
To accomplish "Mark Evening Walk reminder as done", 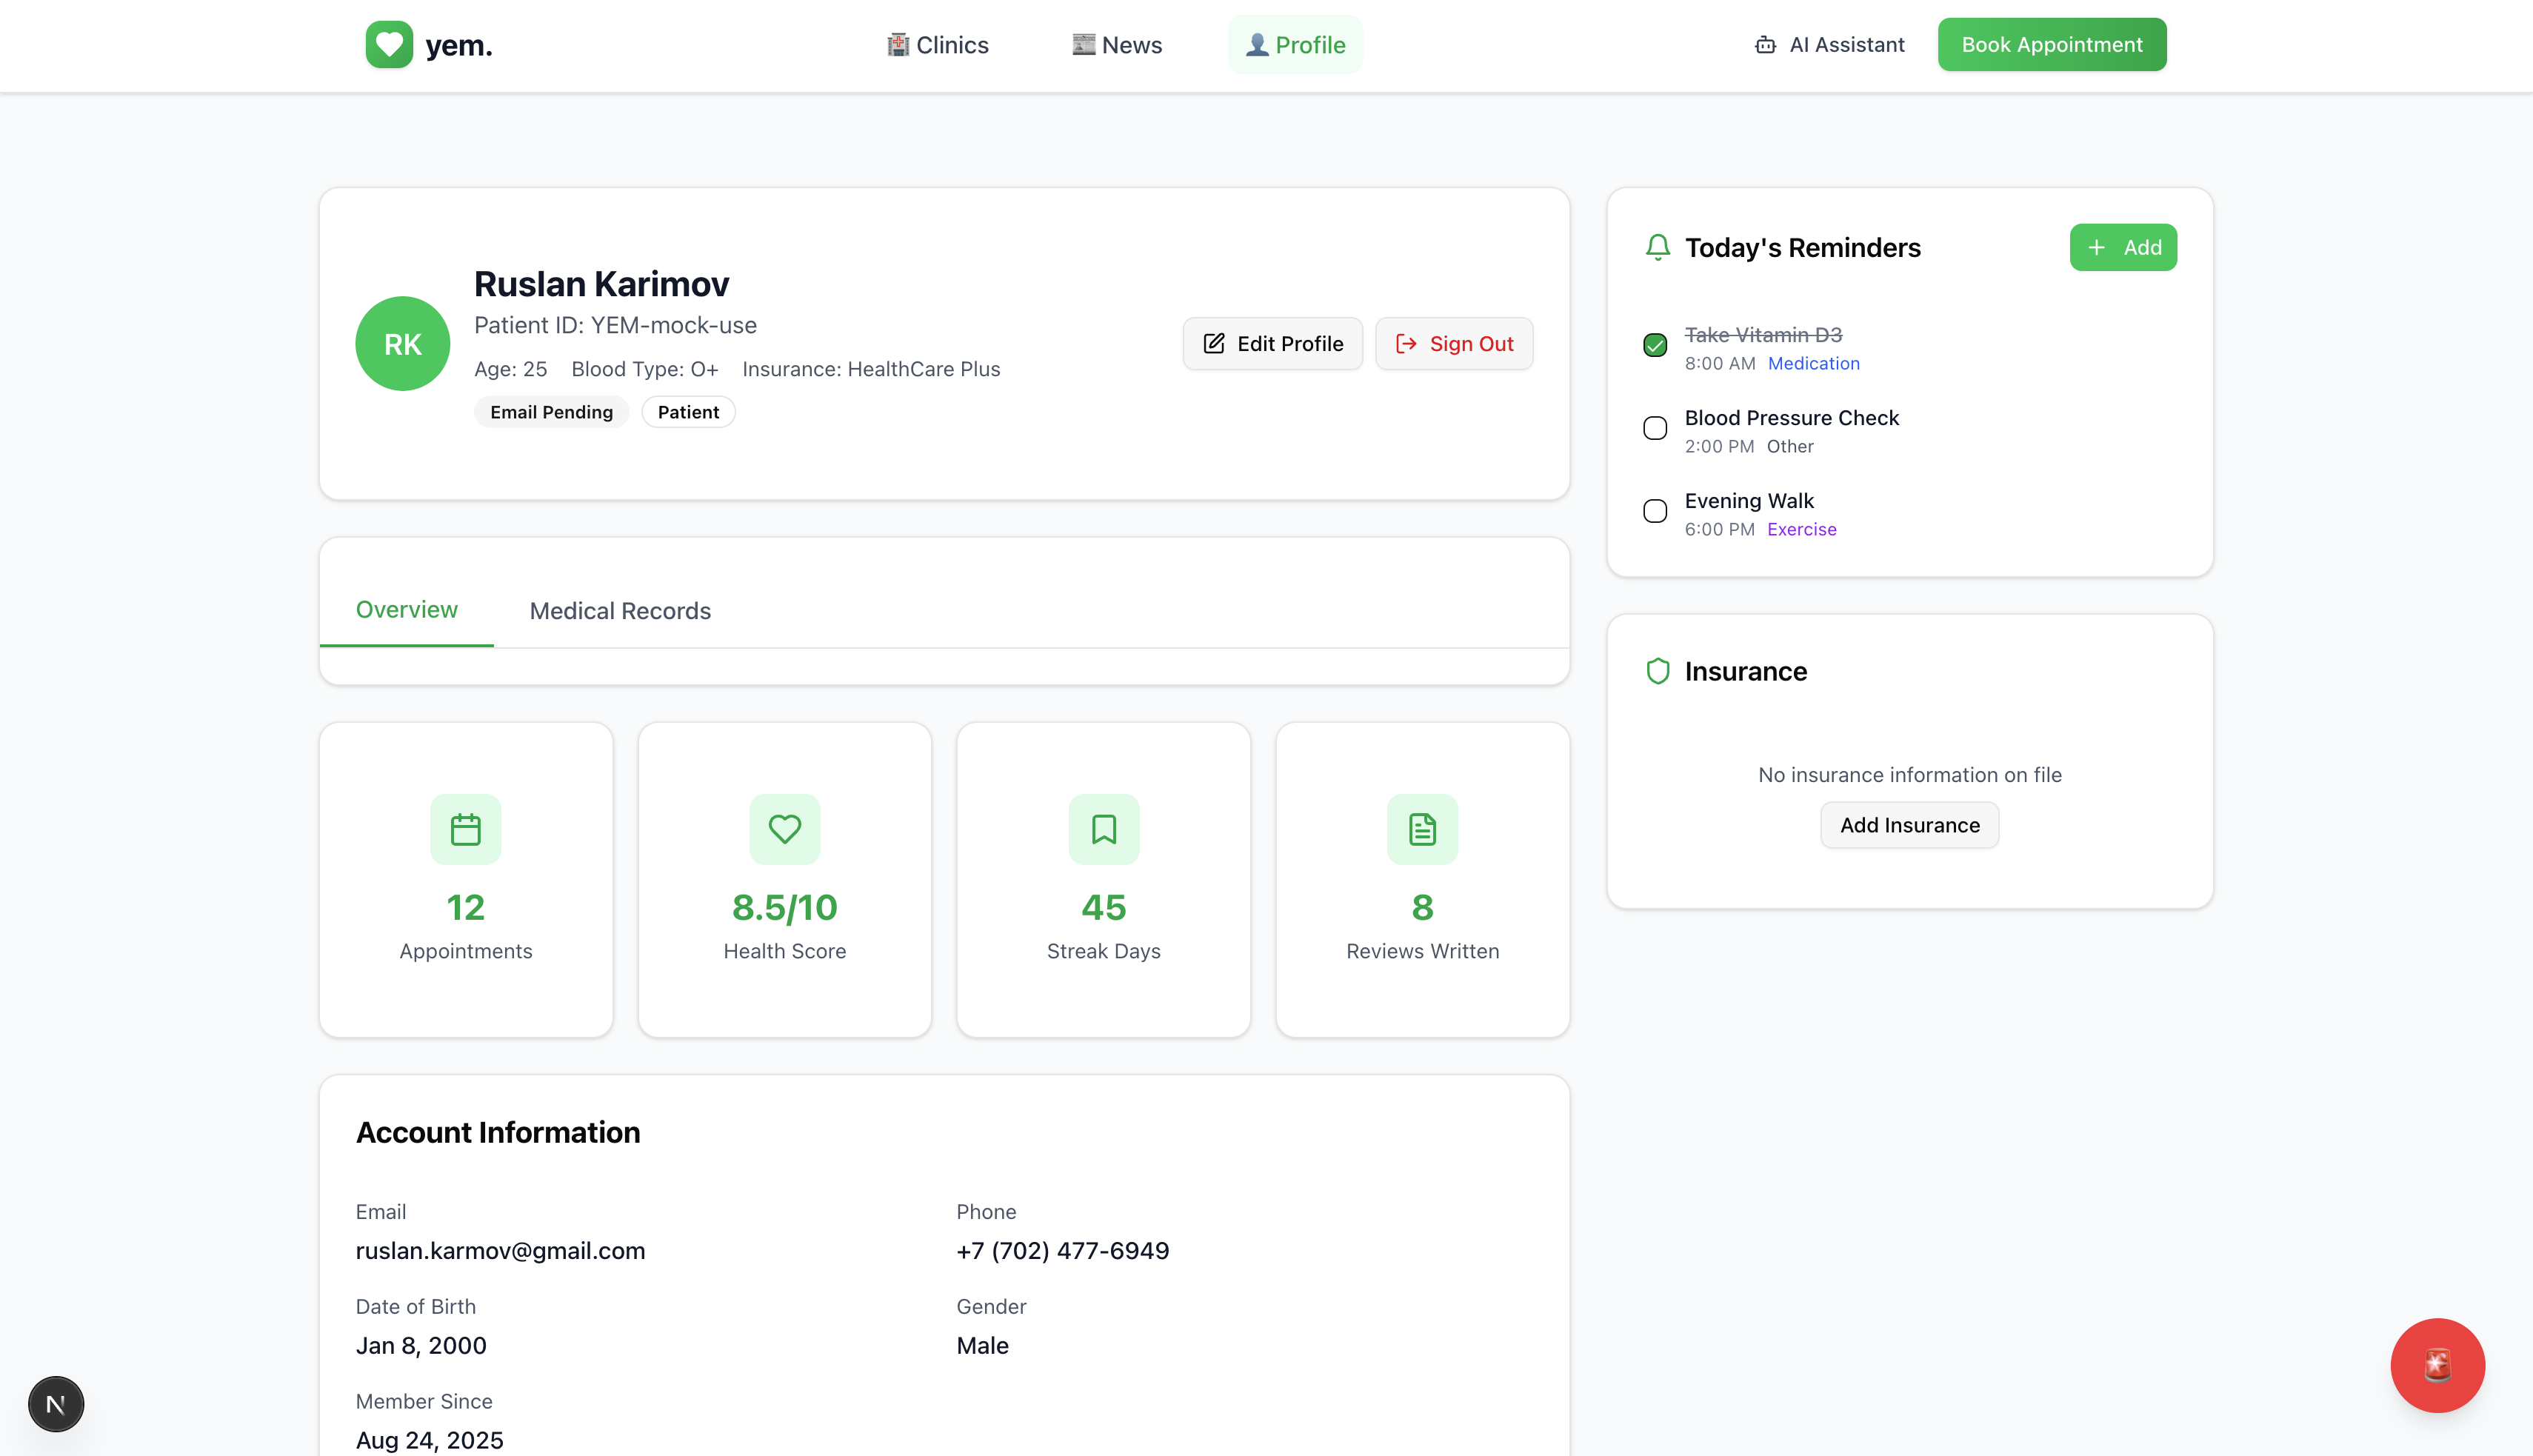I will [x=1655, y=511].
